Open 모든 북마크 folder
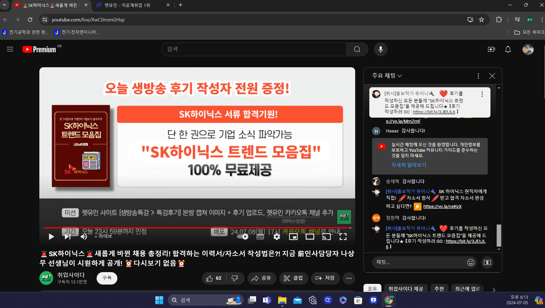545x308 pixels. (x=529, y=32)
